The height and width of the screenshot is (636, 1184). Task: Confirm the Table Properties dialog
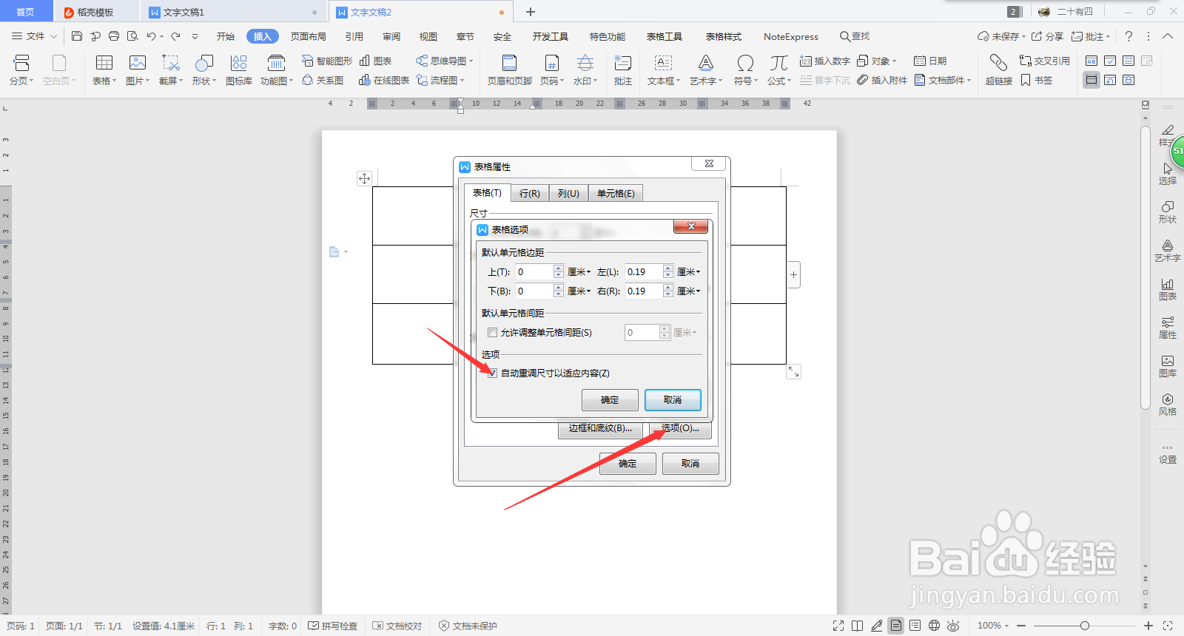pos(628,464)
